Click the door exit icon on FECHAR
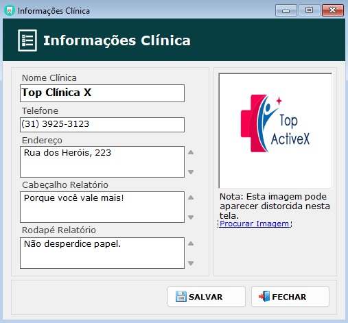Viewport: 348px width, 323px height. 264,296
